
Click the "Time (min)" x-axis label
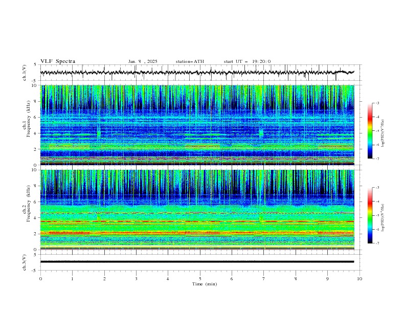coord(205,284)
